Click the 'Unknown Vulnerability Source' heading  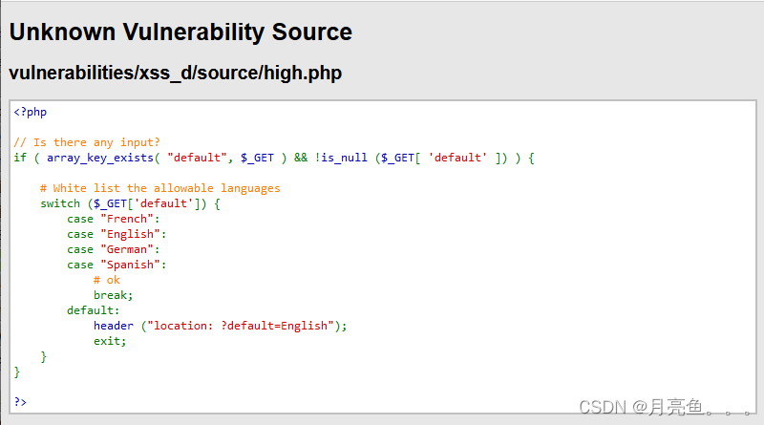[x=180, y=32]
